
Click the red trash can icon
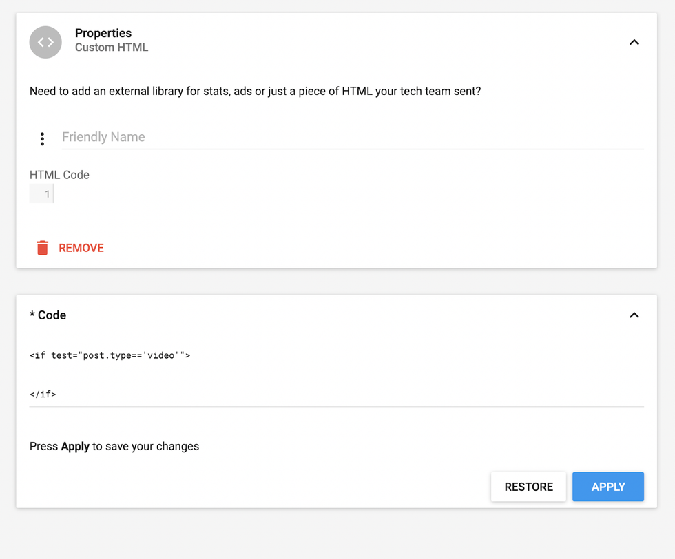(42, 248)
